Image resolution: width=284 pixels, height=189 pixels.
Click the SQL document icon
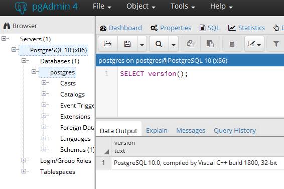pos(202,28)
